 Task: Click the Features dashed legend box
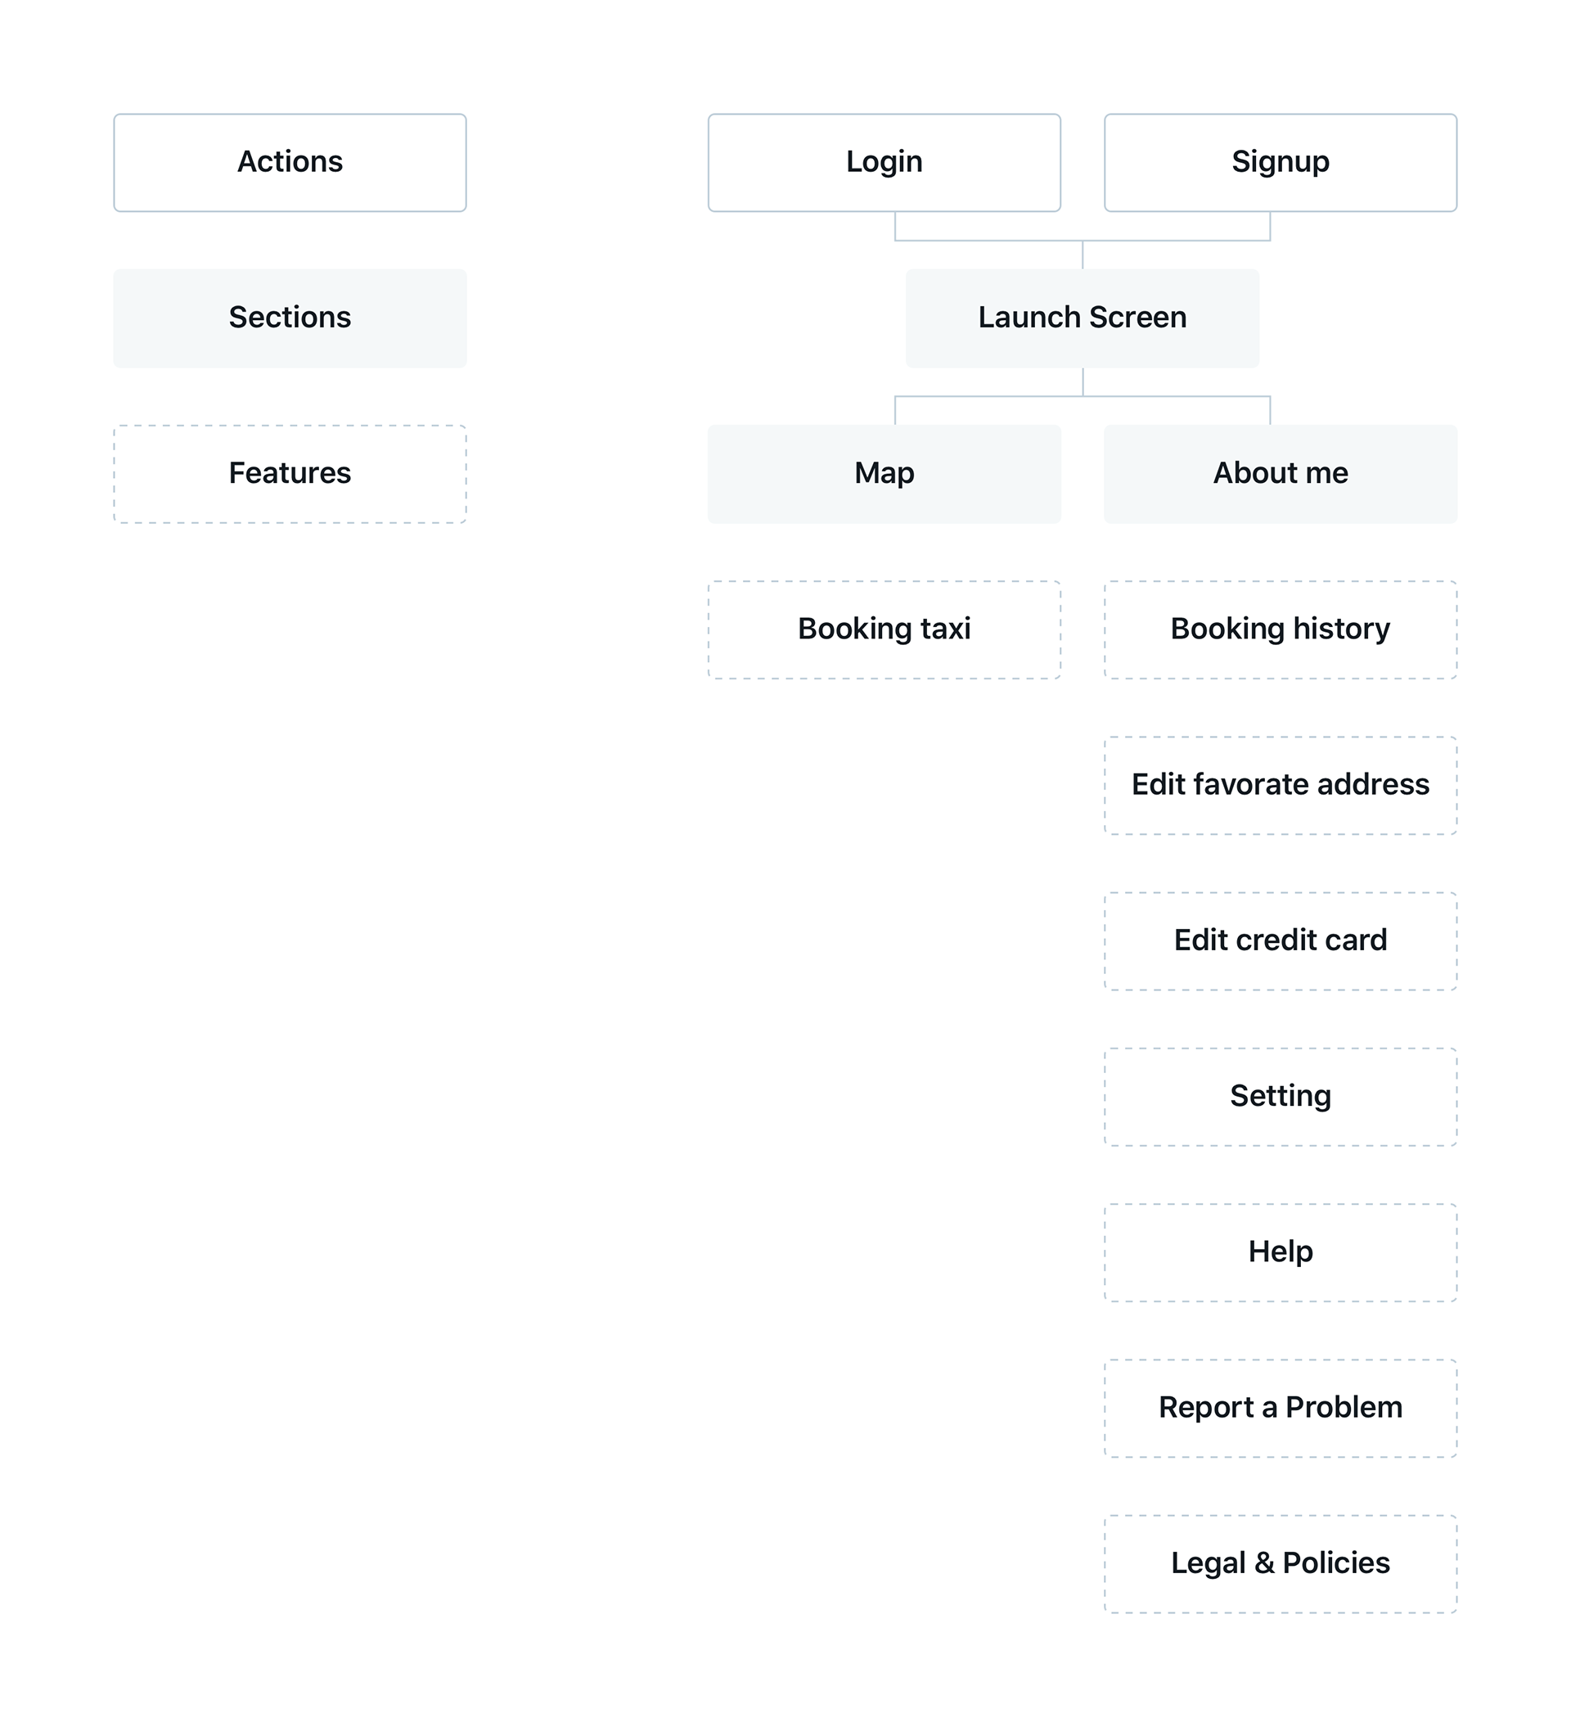290,474
